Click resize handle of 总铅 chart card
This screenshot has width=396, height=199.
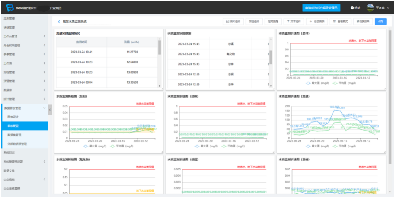[162, 151]
